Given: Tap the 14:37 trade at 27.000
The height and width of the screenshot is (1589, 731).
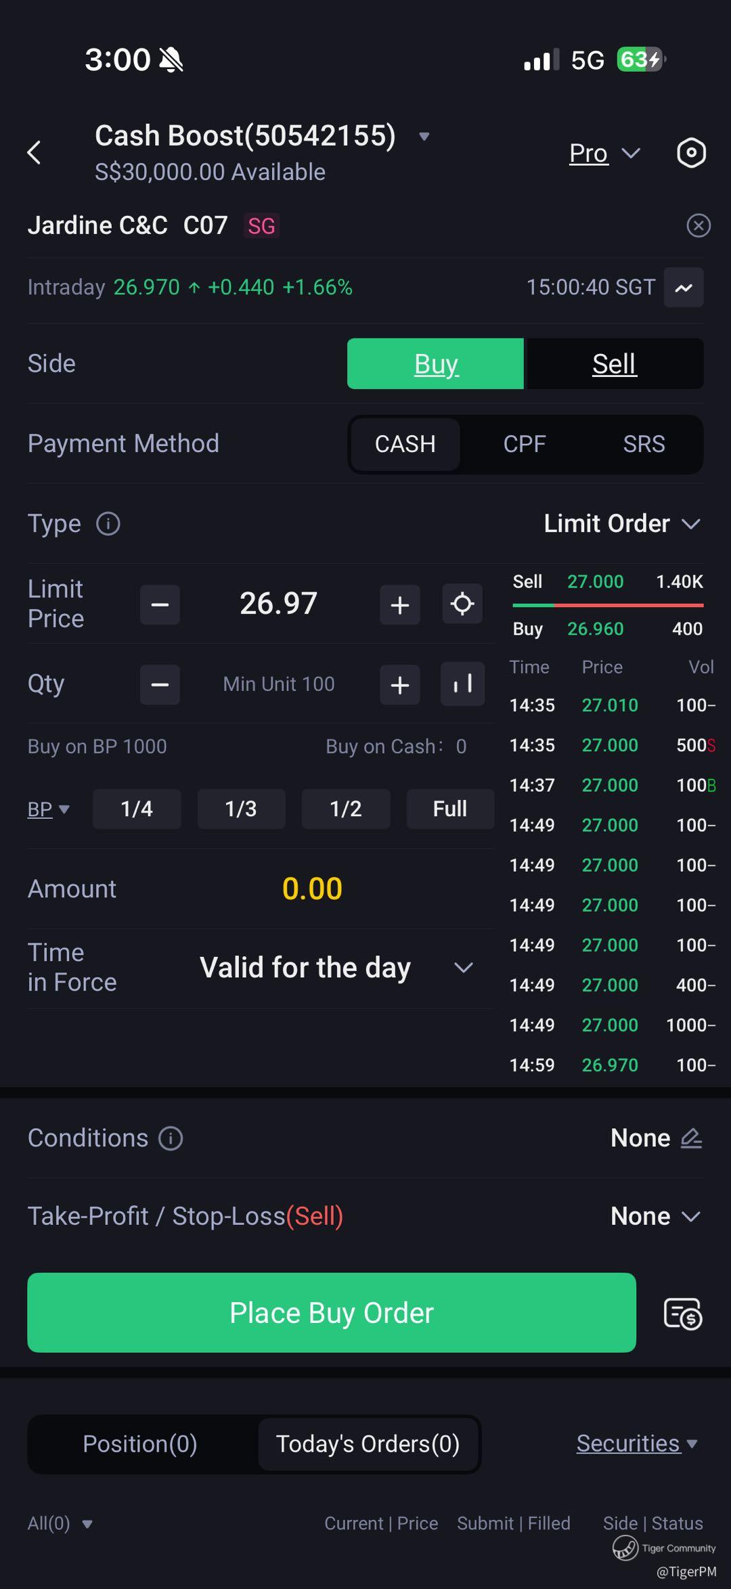Looking at the screenshot, I should [612, 785].
